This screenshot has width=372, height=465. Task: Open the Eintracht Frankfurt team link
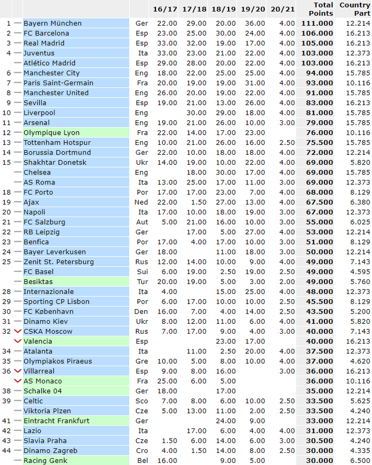[x=56, y=421]
